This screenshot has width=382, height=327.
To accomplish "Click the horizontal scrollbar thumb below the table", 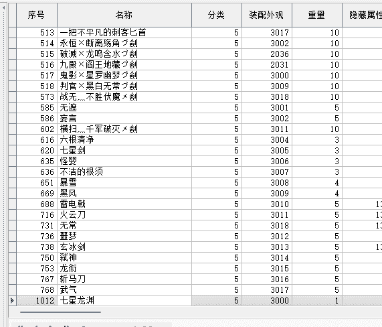I will tap(60, 312).
